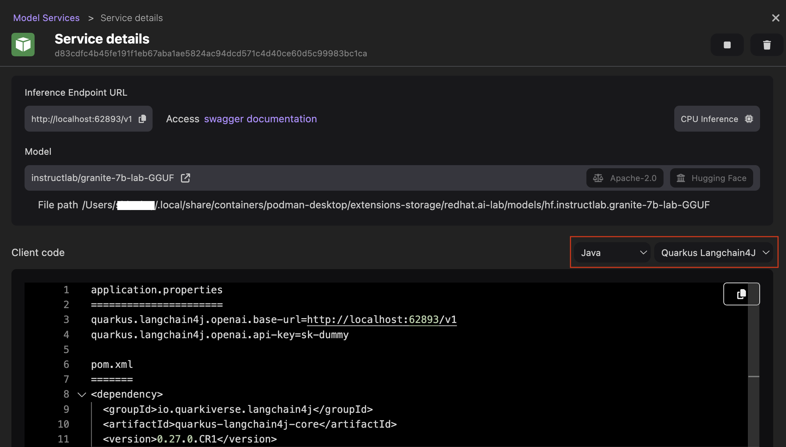Click the http://localhost:62893/v1 URL field
Screen dimensions: 786x447
(x=82, y=118)
